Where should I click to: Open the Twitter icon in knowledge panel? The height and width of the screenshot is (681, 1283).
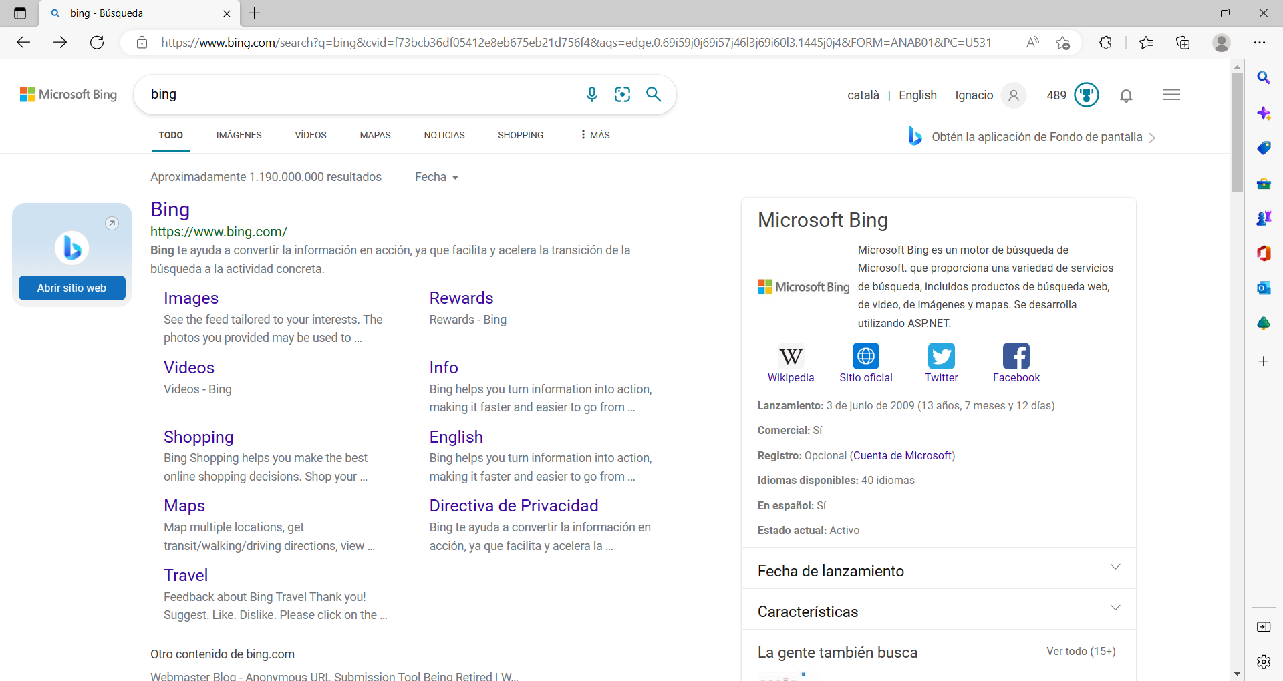pos(941,356)
